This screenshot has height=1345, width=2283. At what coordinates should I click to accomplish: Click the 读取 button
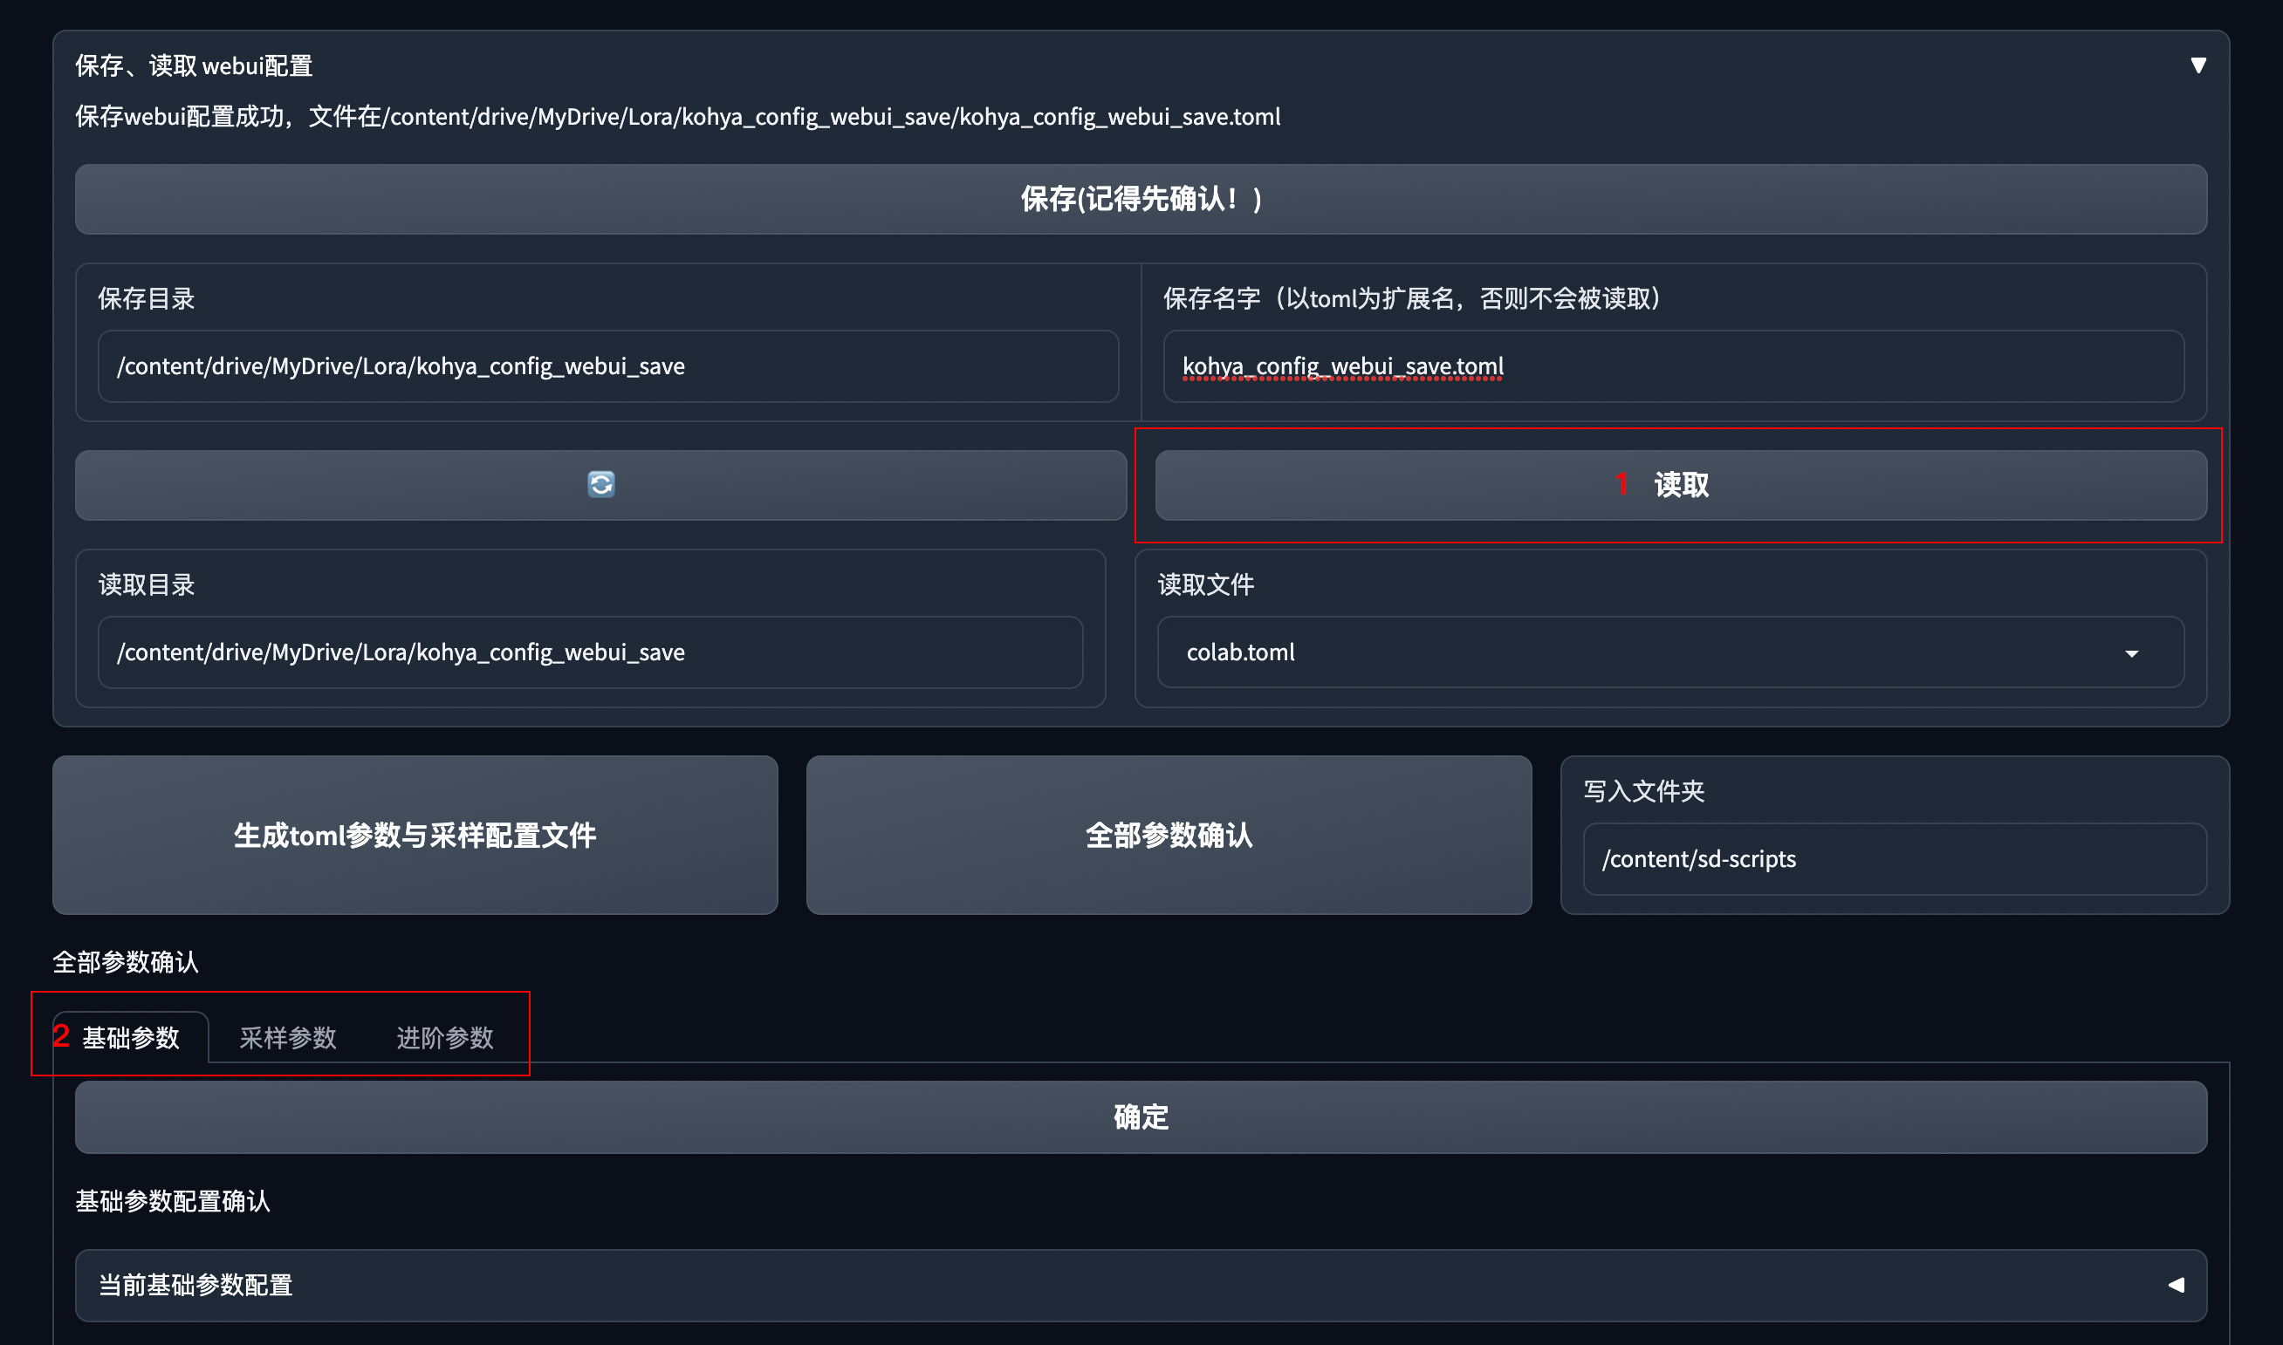click(1680, 485)
